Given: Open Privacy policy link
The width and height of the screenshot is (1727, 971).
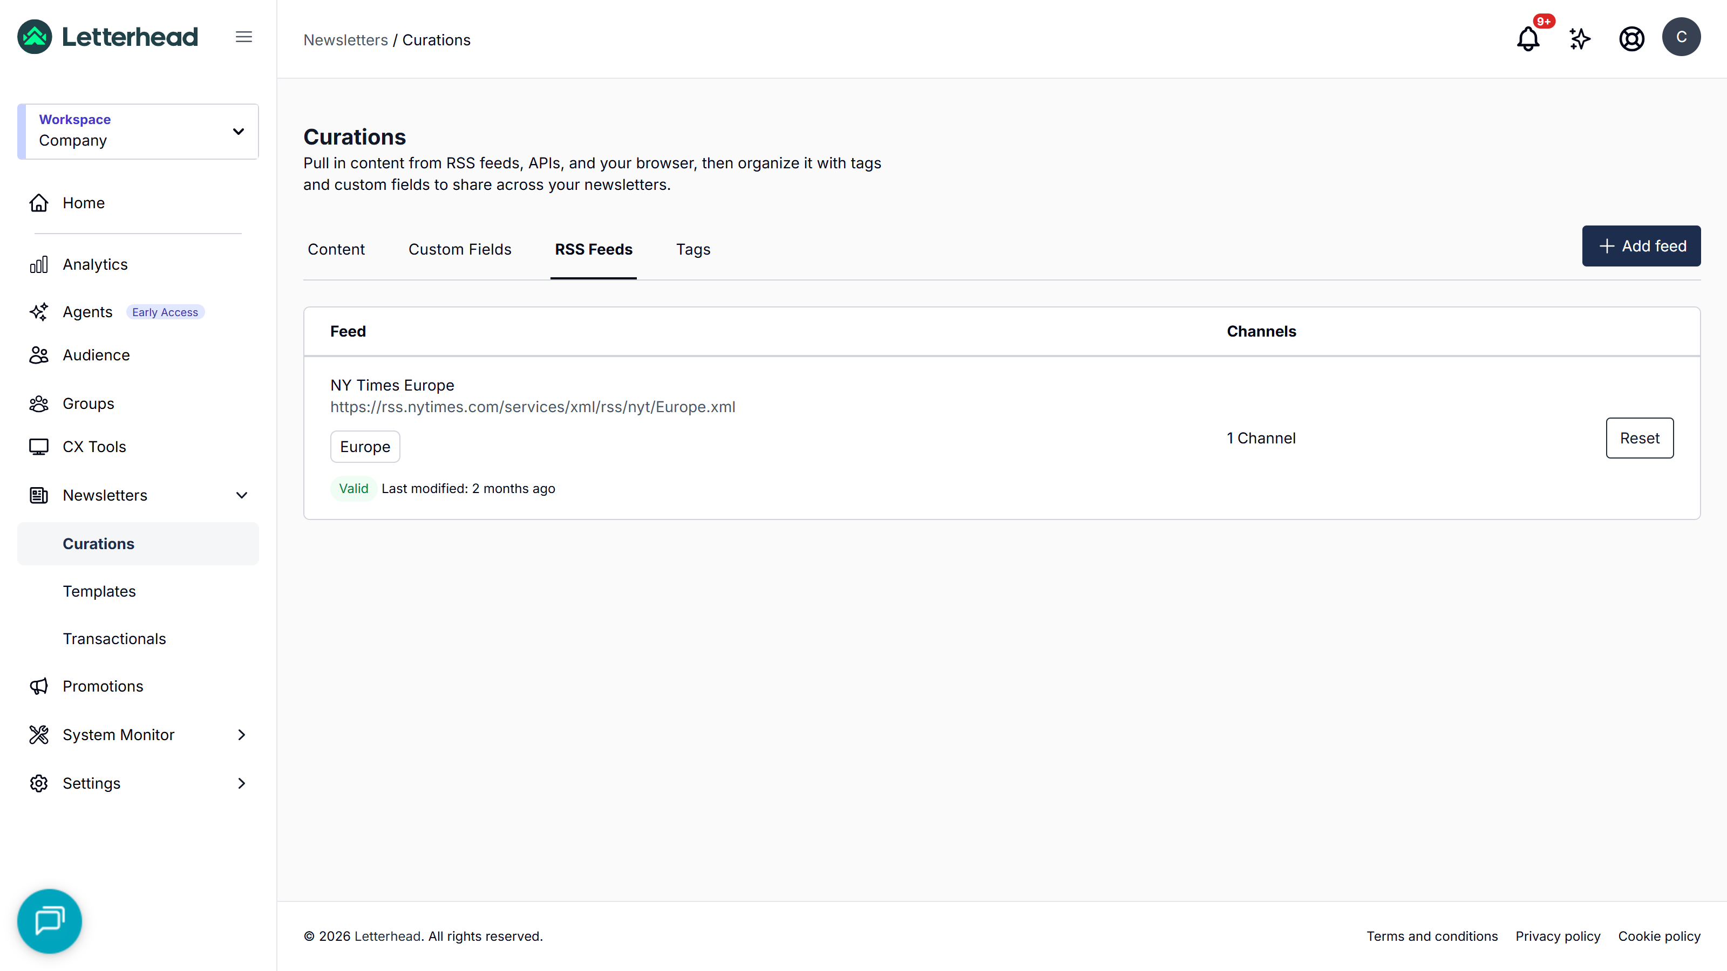Looking at the screenshot, I should (x=1558, y=936).
